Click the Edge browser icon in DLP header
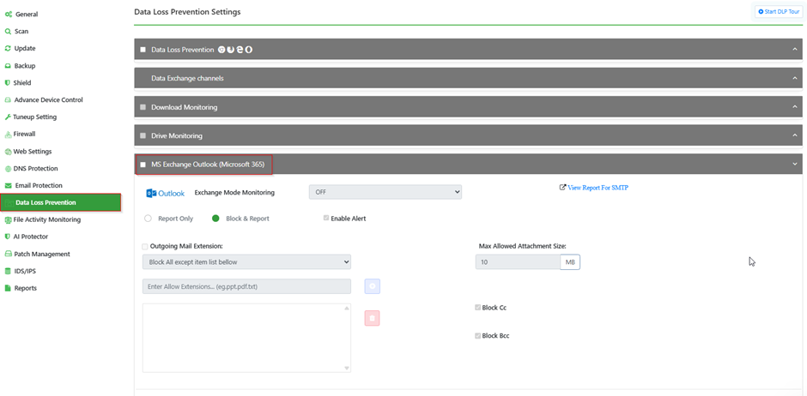This screenshot has height=396, width=807. coord(240,50)
